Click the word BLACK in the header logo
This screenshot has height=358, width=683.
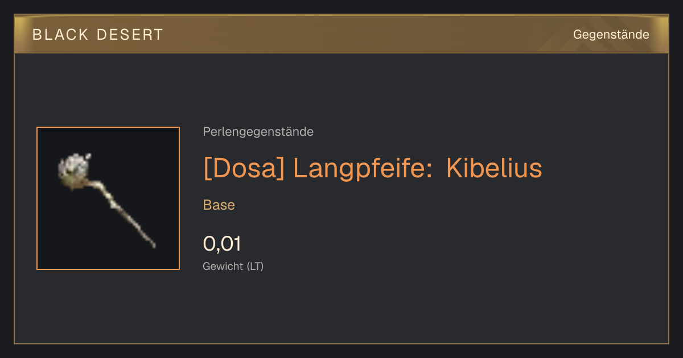[x=60, y=35]
